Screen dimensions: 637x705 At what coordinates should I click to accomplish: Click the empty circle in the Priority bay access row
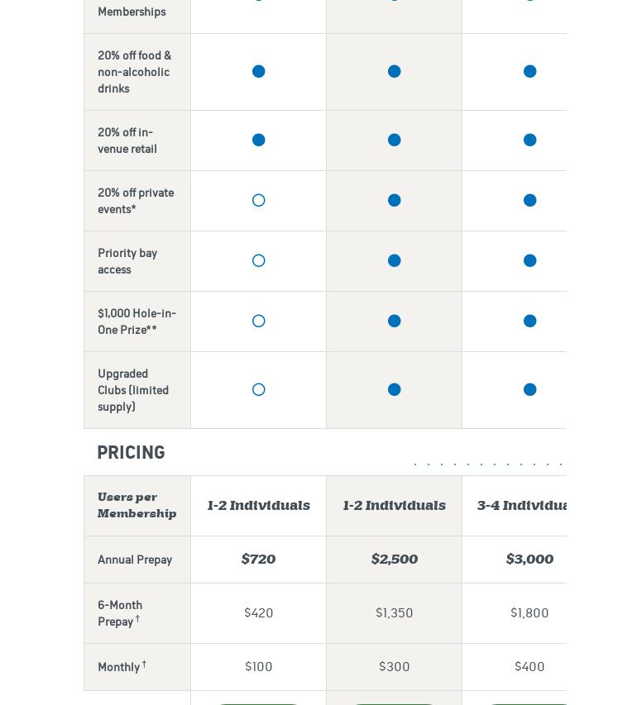(259, 261)
